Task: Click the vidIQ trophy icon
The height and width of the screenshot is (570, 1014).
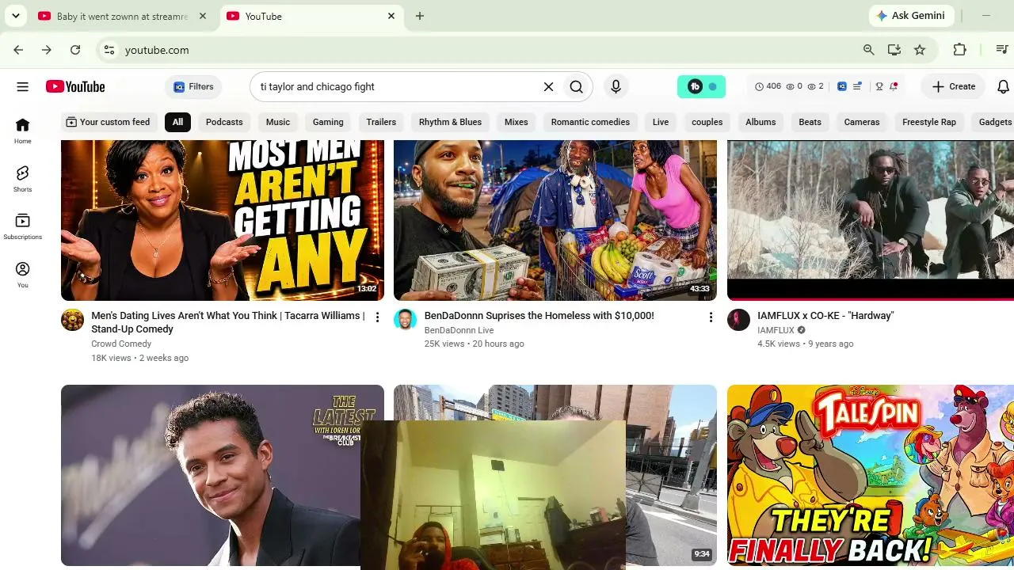Action: click(x=879, y=86)
